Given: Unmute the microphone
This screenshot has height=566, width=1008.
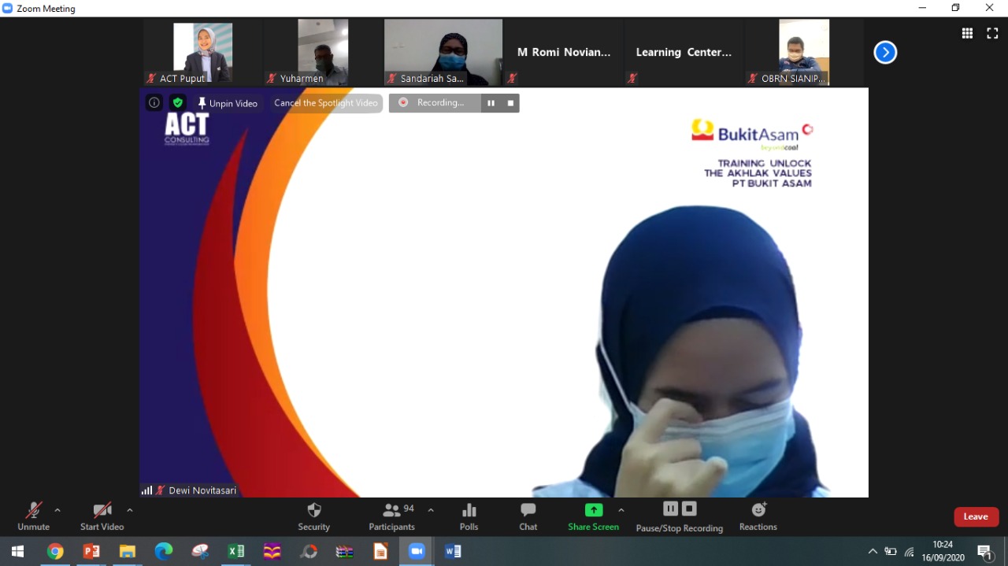Looking at the screenshot, I should [33, 511].
